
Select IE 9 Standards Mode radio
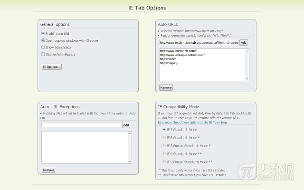coord(164,154)
